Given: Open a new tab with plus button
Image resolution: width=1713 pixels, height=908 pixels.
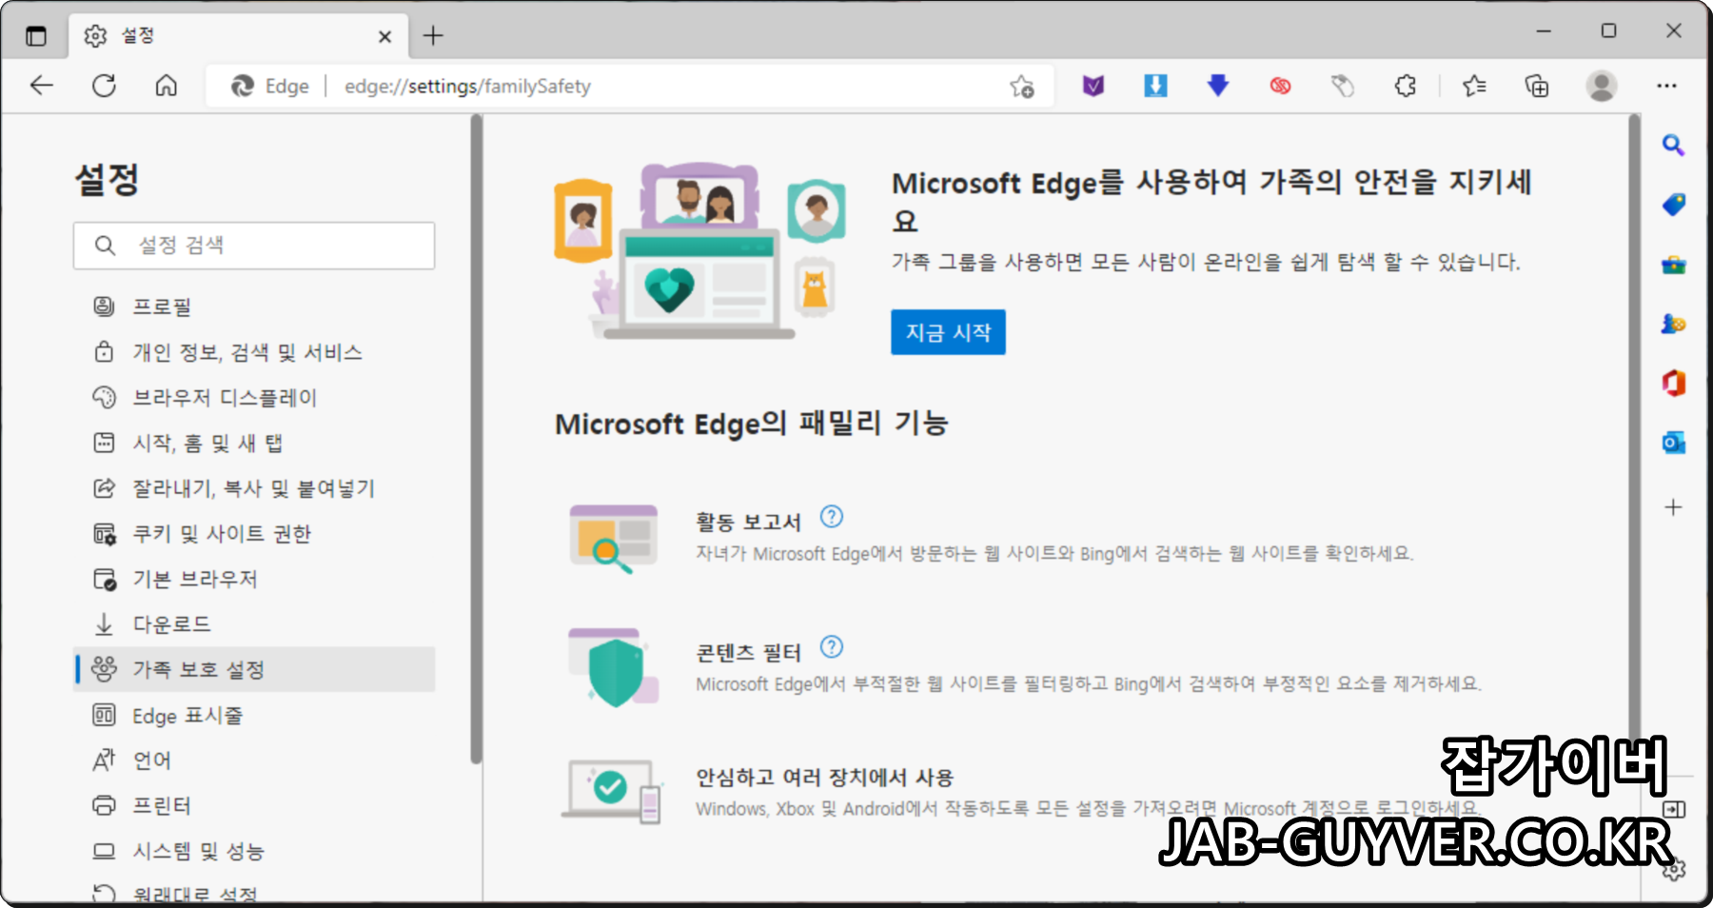Looking at the screenshot, I should [x=433, y=36].
